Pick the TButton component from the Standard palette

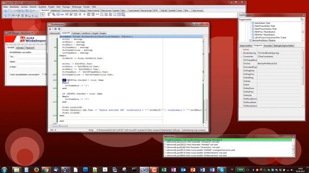[x=58, y=14]
